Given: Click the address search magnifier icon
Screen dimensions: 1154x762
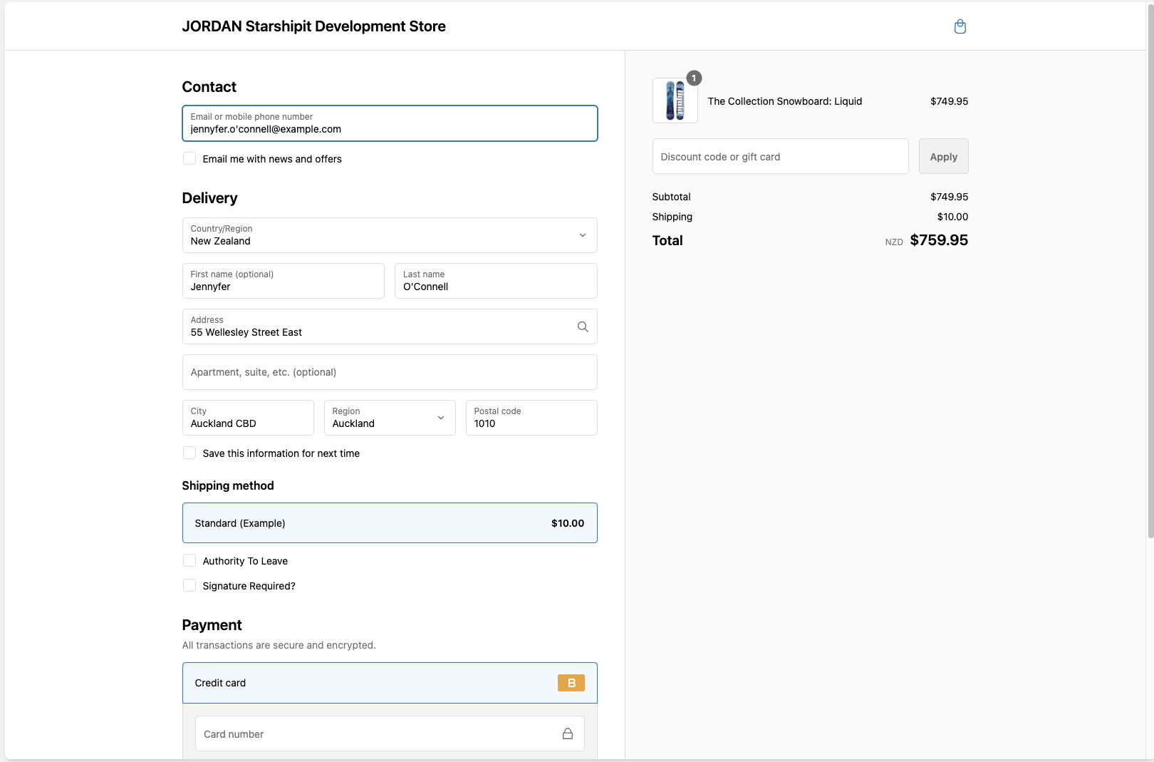Looking at the screenshot, I should pos(583,326).
